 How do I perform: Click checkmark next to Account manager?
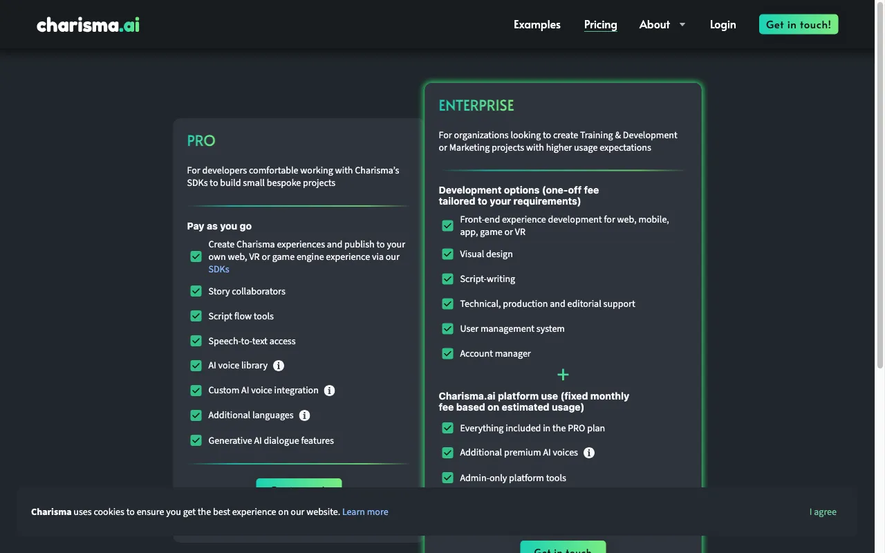447,353
